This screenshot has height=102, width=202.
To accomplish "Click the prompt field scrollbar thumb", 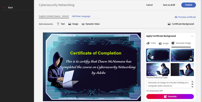I will (x=192, y=84).
